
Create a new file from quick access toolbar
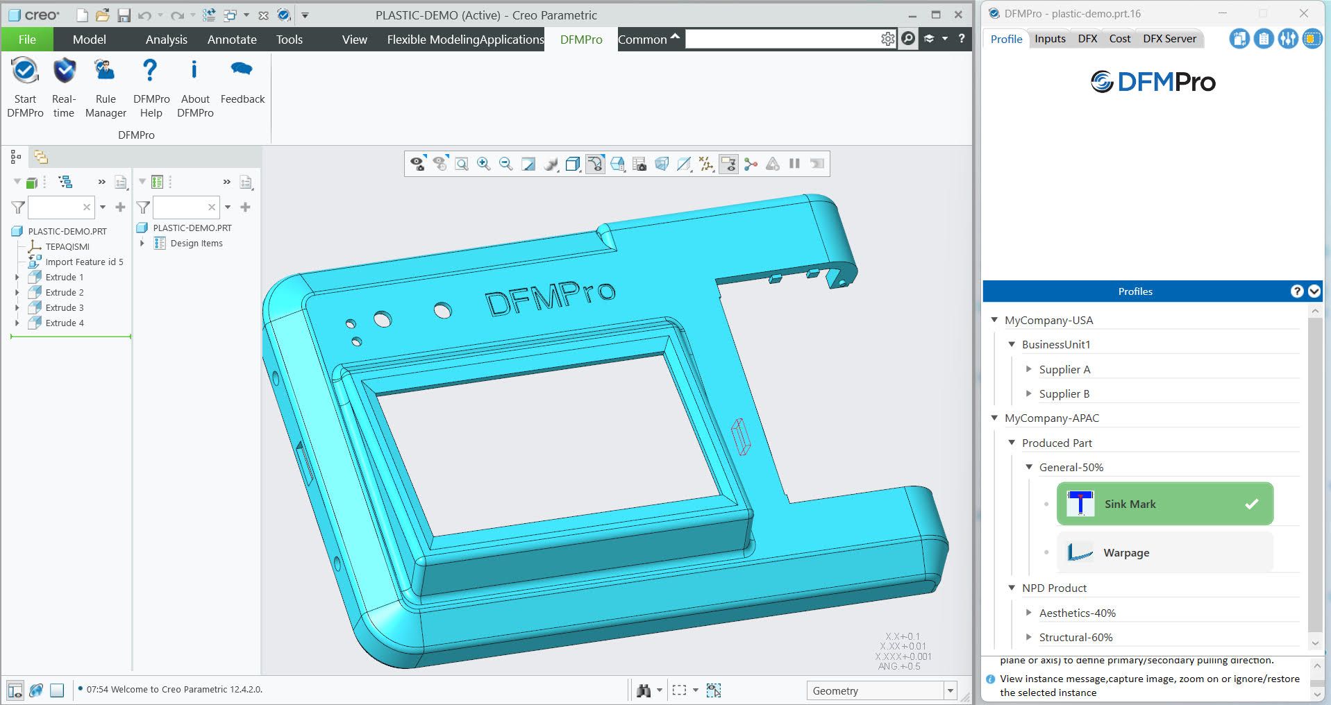point(82,15)
